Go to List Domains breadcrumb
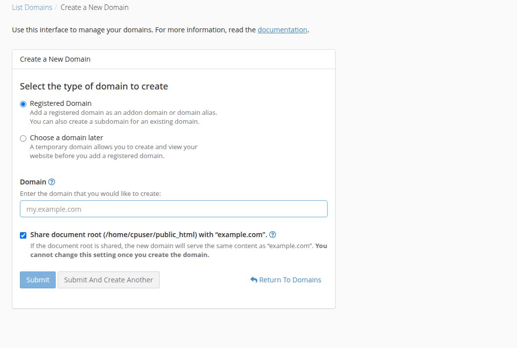The image size is (517, 348). pyautogui.click(x=32, y=7)
